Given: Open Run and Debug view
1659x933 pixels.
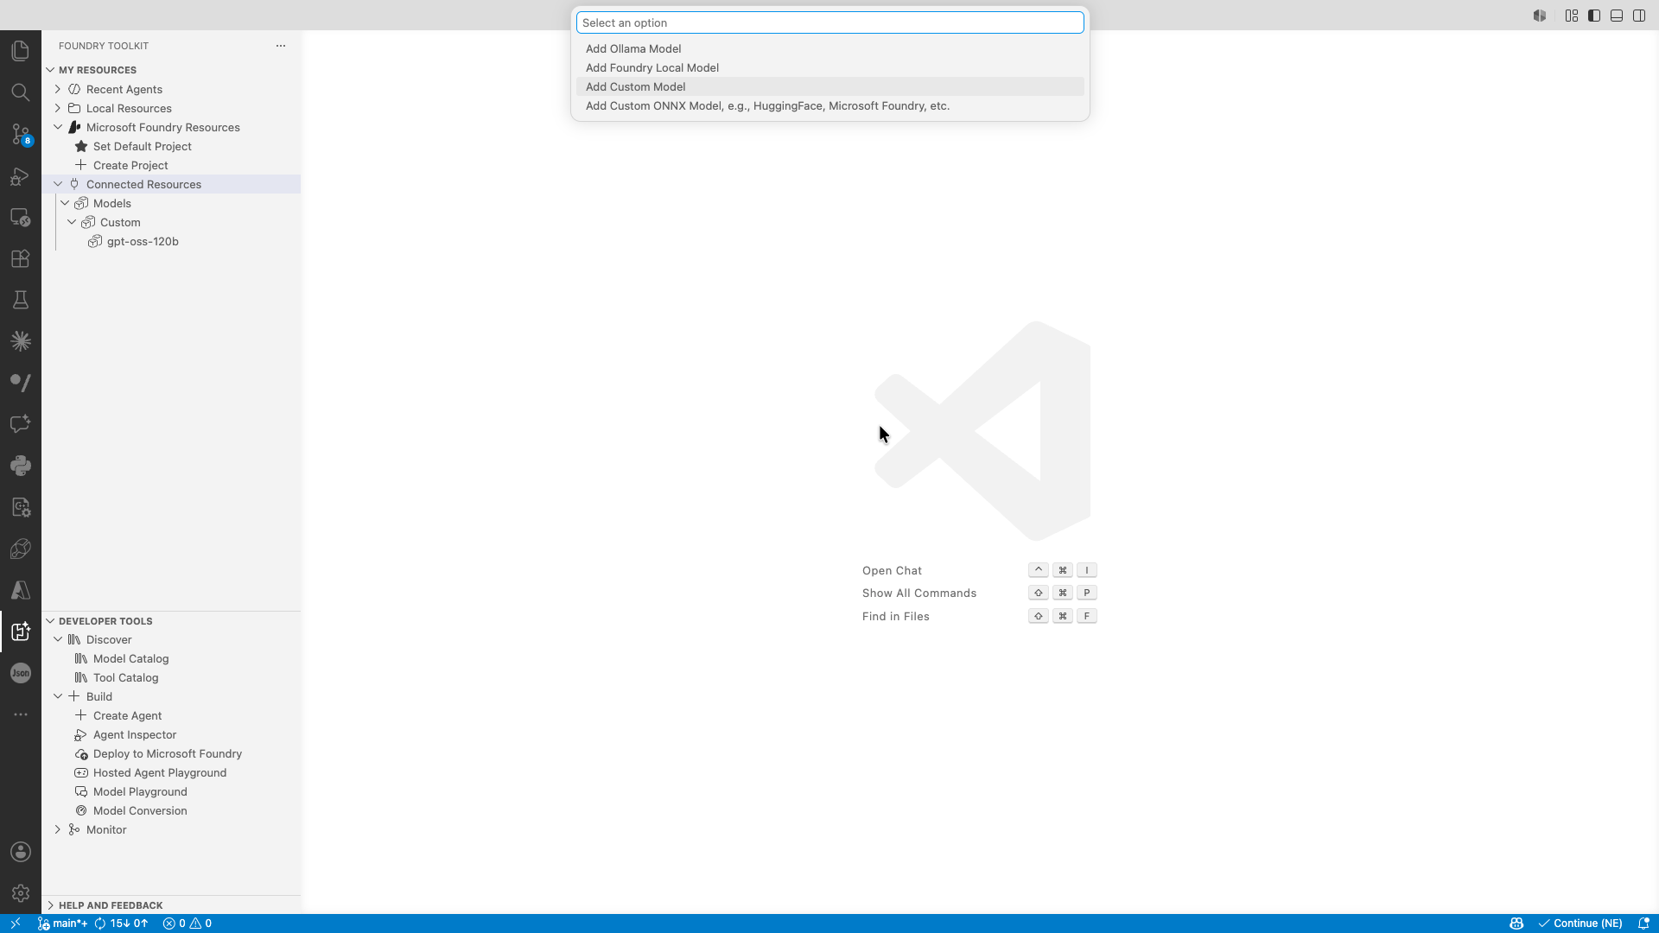Looking at the screenshot, I should point(21,175).
